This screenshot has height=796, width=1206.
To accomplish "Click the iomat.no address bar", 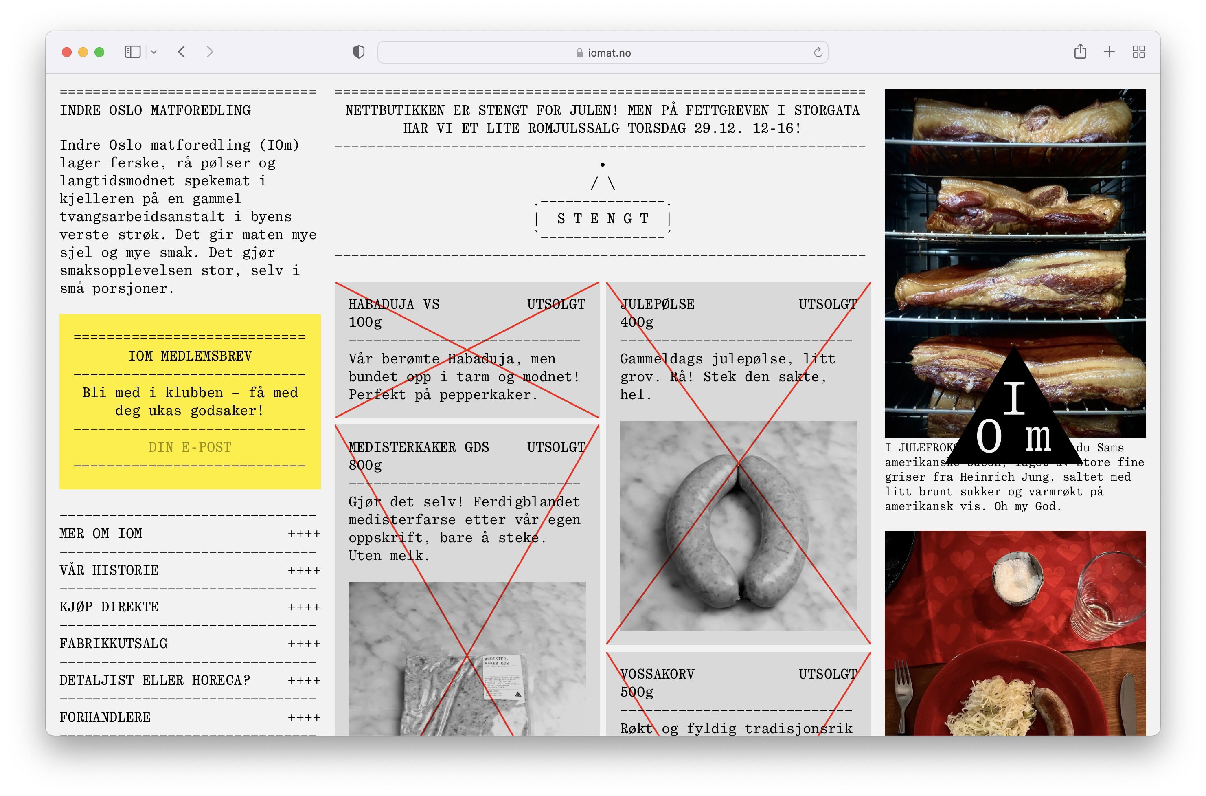I will pyautogui.click(x=603, y=52).
